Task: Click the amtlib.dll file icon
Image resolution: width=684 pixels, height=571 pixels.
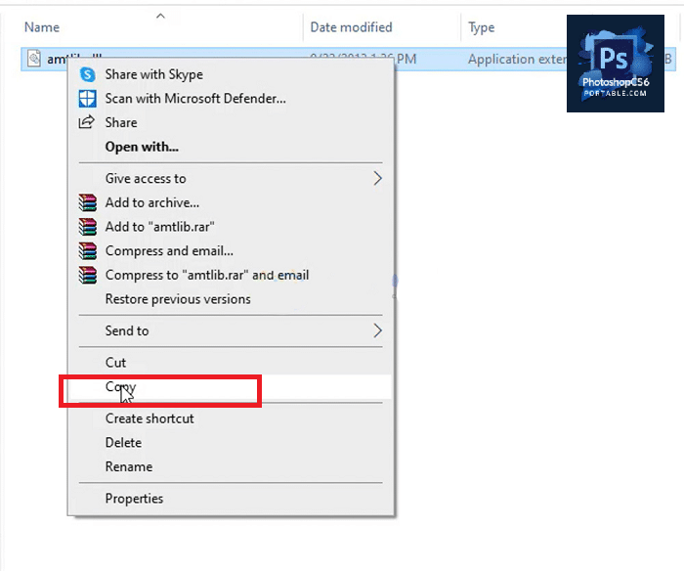Action: [x=34, y=59]
